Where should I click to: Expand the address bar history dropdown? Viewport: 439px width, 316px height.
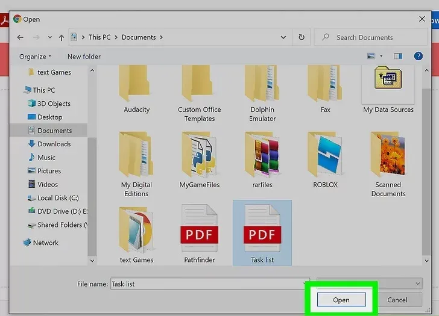(283, 37)
